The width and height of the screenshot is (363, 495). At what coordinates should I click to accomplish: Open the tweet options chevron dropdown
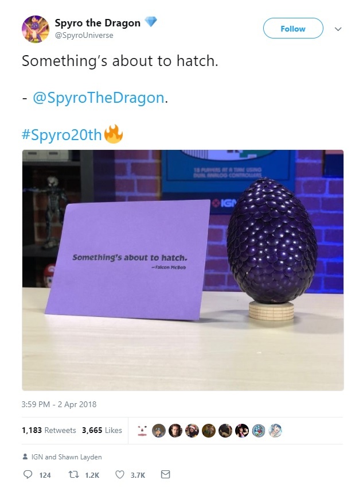(338, 29)
